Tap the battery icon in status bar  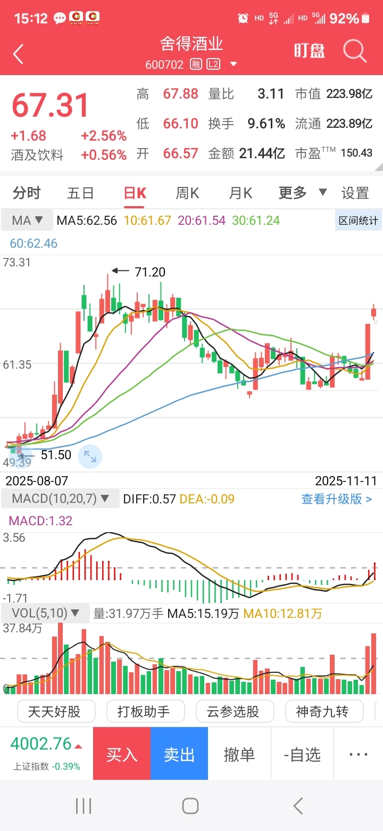(x=366, y=19)
